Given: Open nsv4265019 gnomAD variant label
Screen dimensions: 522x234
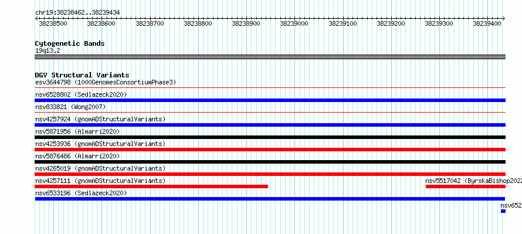Looking at the screenshot, I should click(100, 168).
